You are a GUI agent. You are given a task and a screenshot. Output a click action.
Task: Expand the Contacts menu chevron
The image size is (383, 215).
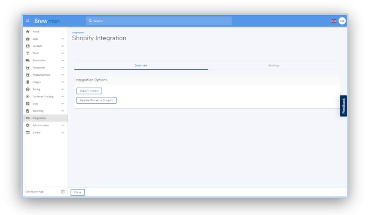63,46
